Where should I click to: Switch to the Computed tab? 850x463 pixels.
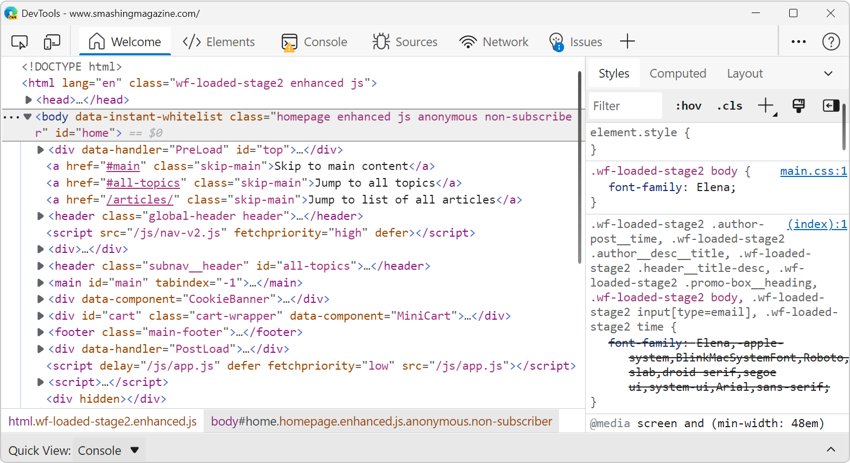tap(678, 73)
